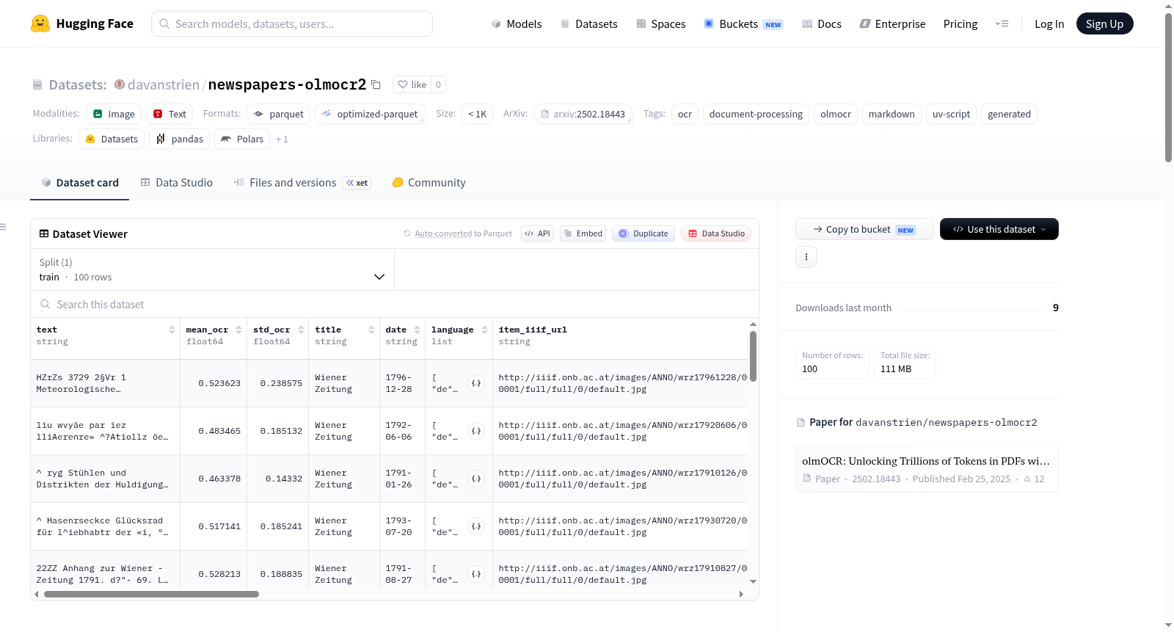The width and height of the screenshot is (1174, 632).
Task: Sort by the language column
Action: point(484,330)
